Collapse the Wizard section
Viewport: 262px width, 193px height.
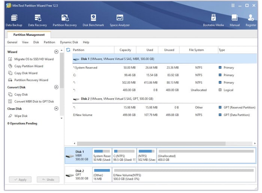[56, 52]
